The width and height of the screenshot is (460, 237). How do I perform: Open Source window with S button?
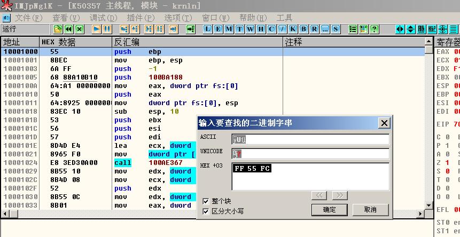coord(336,29)
